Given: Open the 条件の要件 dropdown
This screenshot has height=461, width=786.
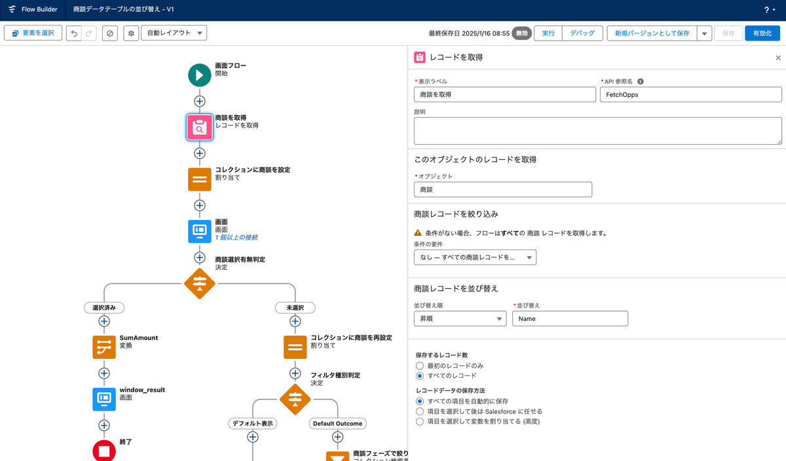Looking at the screenshot, I should coord(475,257).
